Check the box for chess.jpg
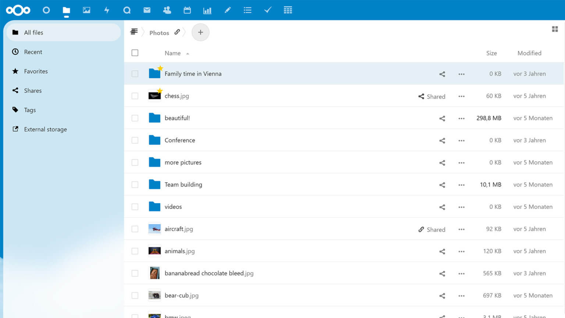Image resolution: width=565 pixels, height=318 pixels. (x=135, y=96)
